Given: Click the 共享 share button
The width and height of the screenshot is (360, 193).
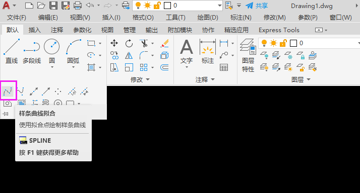Looking at the screenshot, I should [x=257, y=6].
